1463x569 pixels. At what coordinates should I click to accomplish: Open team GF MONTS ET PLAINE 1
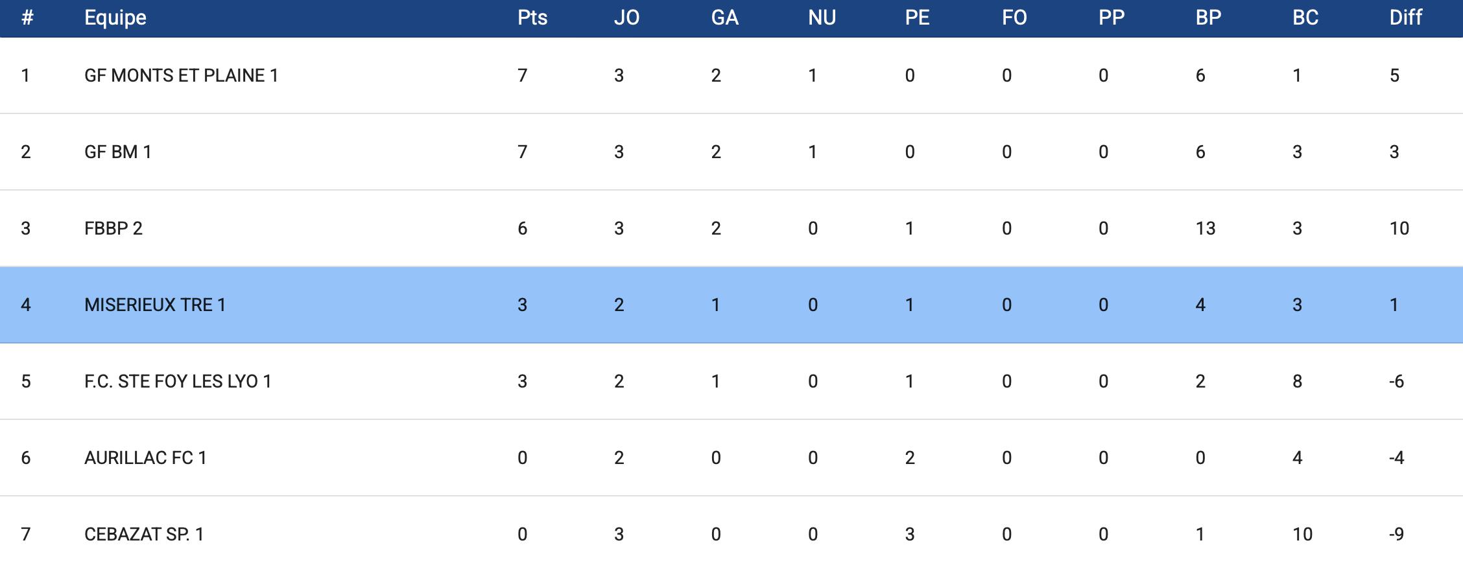(x=181, y=76)
